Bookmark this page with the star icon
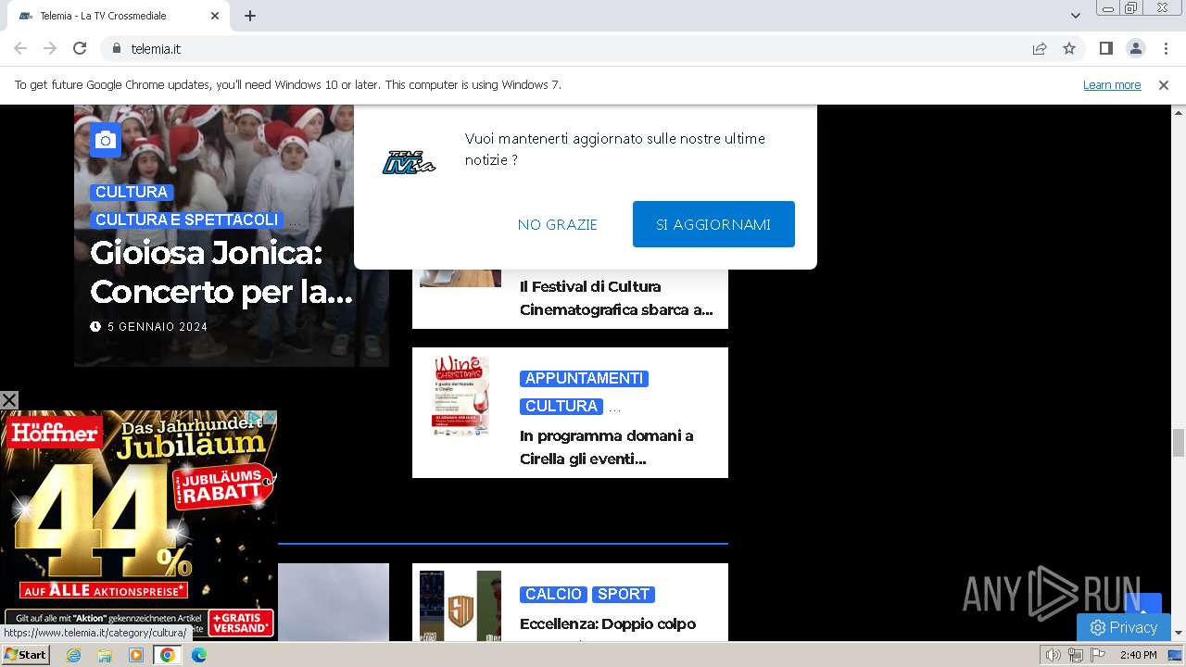The width and height of the screenshot is (1186, 667). pyautogui.click(x=1069, y=49)
